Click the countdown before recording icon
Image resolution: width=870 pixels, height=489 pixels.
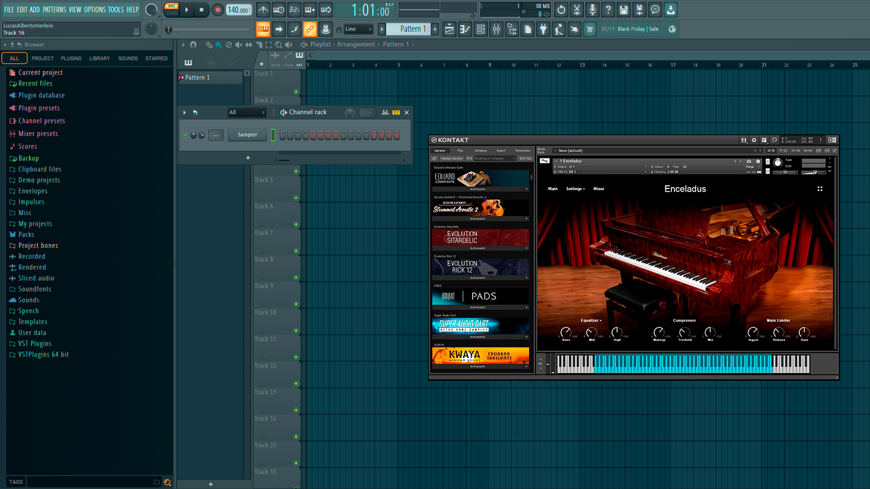click(294, 10)
